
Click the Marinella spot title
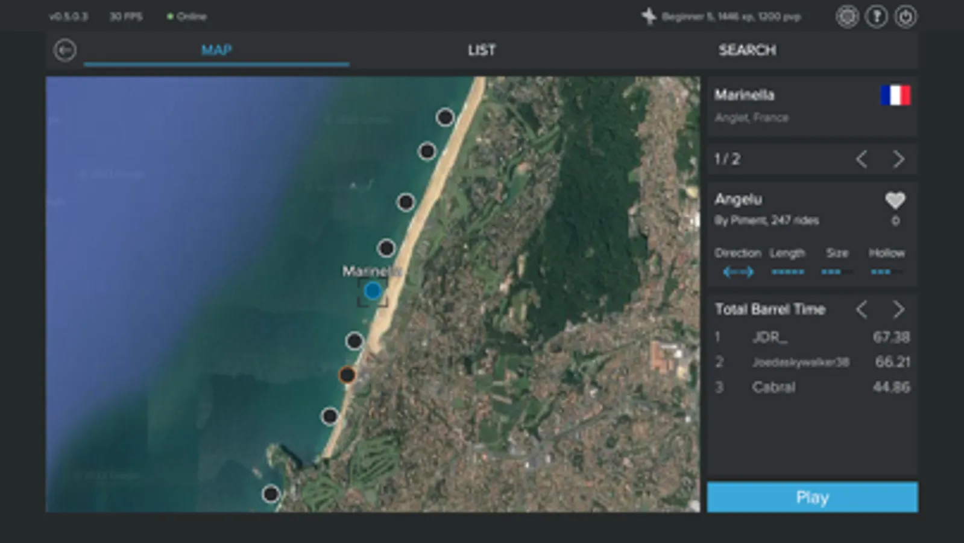(x=745, y=95)
